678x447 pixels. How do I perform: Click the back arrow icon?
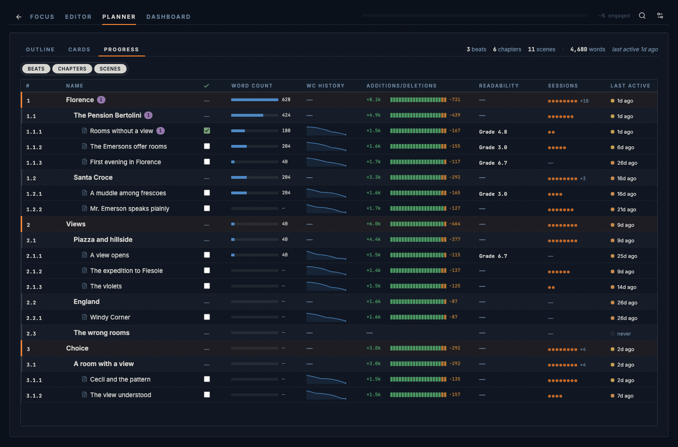tap(19, 17)
